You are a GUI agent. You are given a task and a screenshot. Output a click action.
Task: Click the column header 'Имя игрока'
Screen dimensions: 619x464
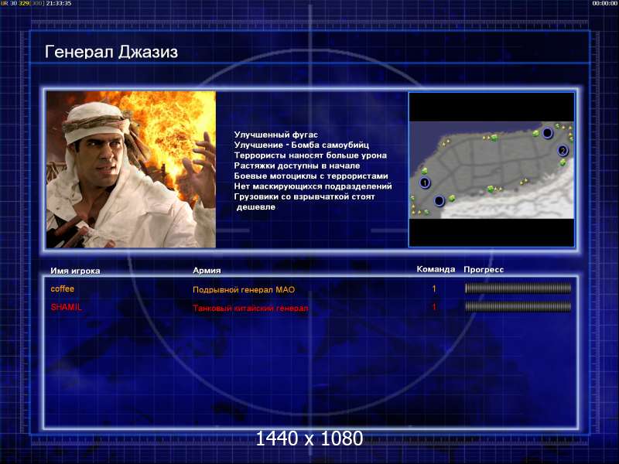75,271
